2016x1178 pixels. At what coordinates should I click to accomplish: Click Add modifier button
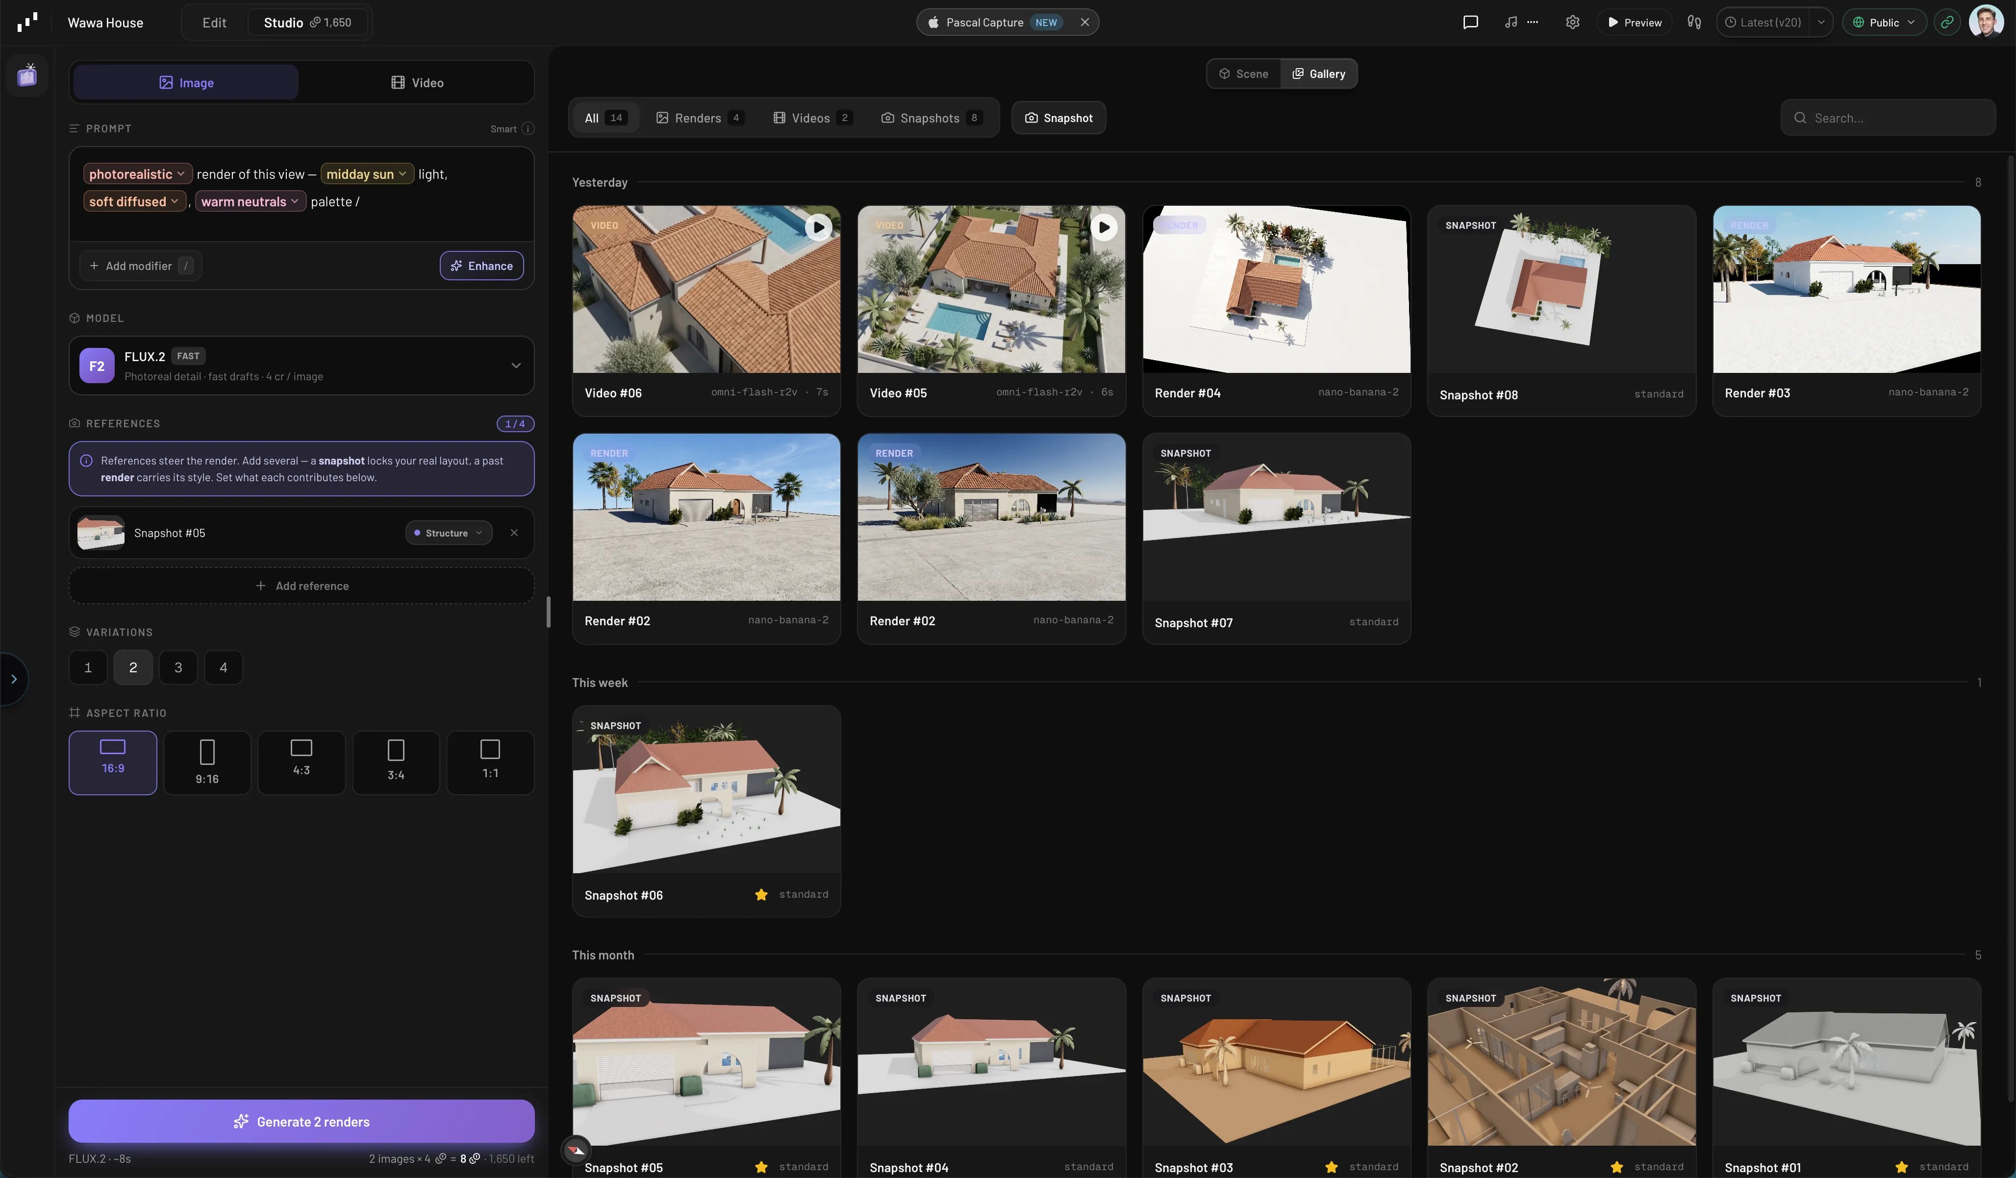[x=140, y=266]
